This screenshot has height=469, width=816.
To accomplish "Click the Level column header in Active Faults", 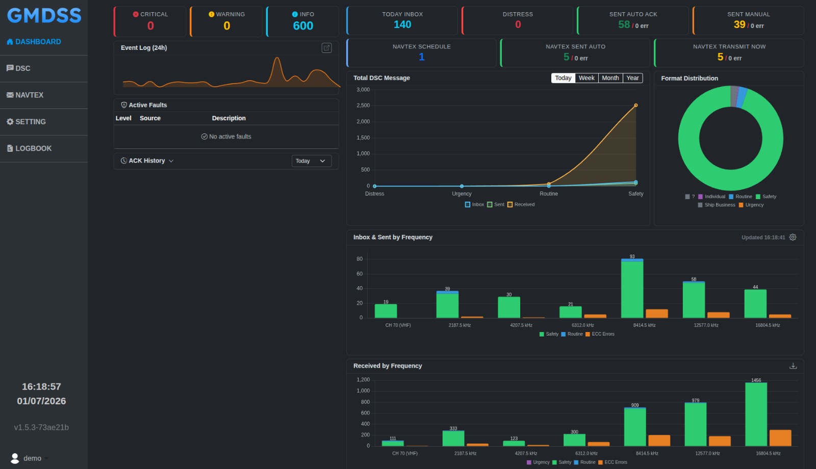I will pos(123,118).
